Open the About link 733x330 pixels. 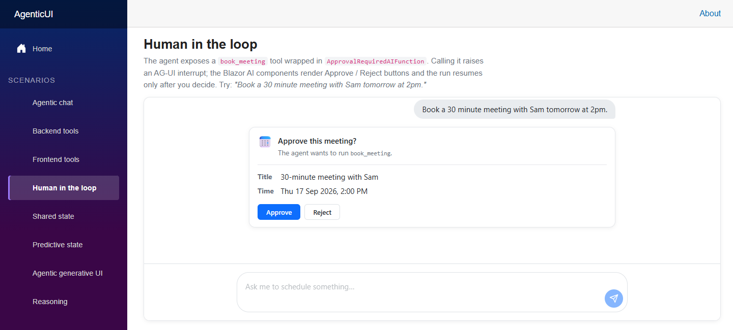(710, 14)
